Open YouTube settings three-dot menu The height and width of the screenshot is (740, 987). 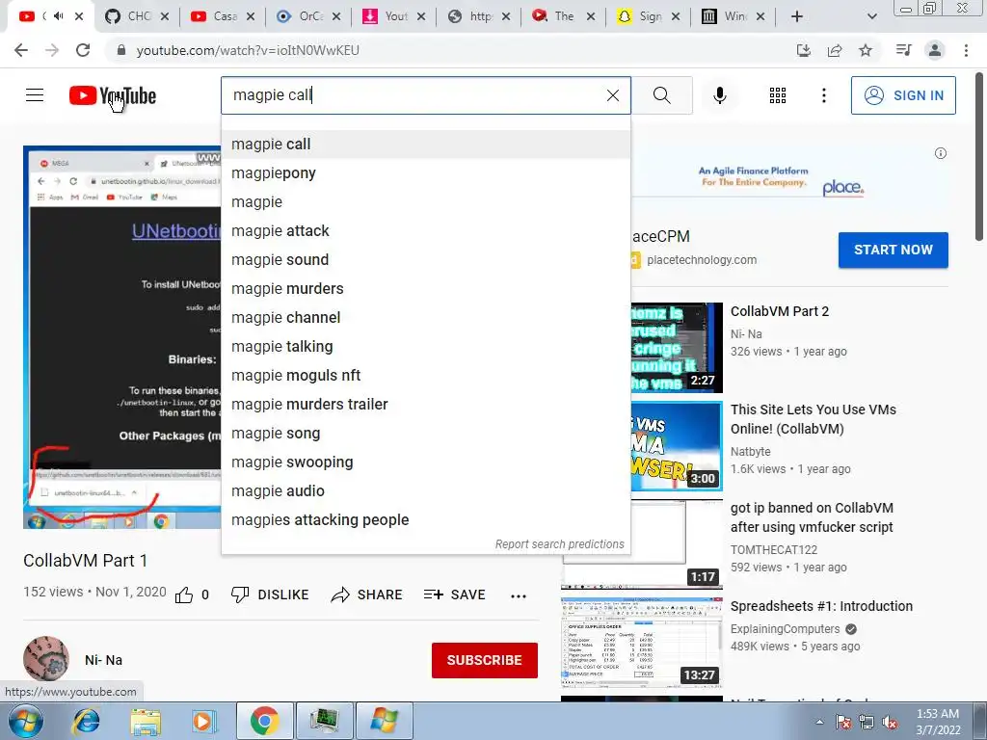tap(823, 95)
